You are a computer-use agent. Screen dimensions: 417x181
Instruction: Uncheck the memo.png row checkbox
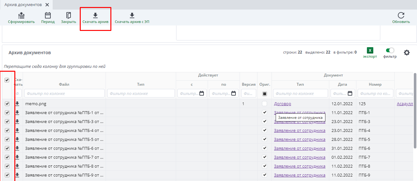click(7, 104)
